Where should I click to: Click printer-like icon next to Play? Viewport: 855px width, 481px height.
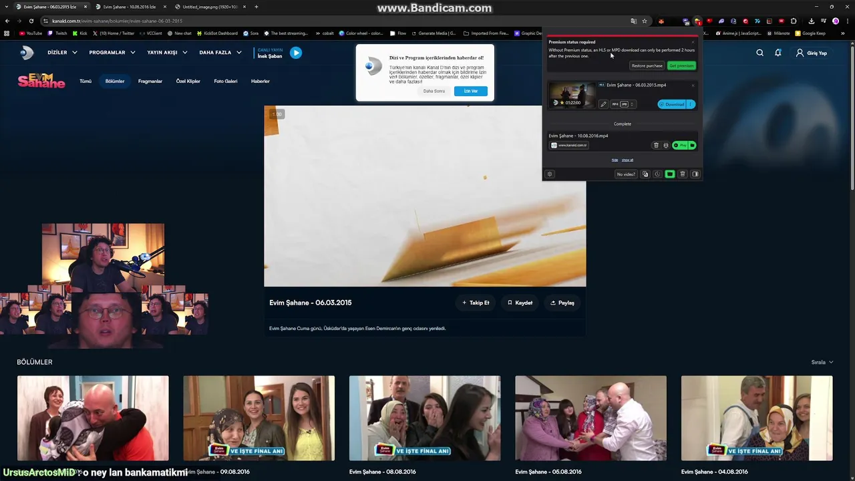pos(665,145)
